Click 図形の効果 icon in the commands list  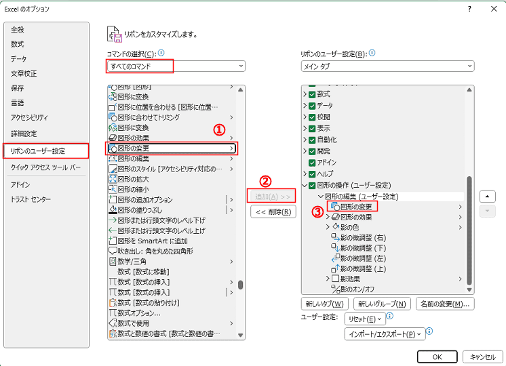pyautogui.click(x=113, y=138)
